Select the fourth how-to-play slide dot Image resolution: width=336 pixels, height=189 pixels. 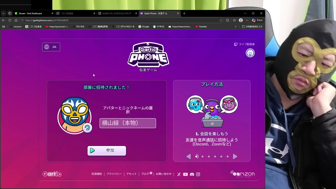(215, 156)
